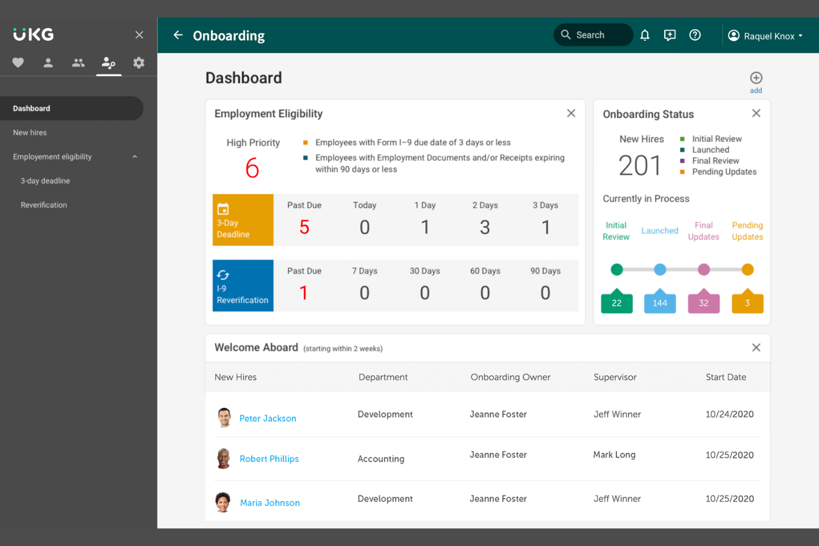The width and height of the screenshot is (819, 546).
Task: Switch to the New hires sidebar item
Action: pyautogui.click(x=29, y=132)
